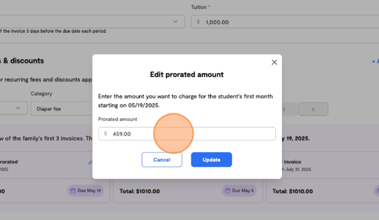379x220 pixels.
Task: Click the Cancel button
Action: pyautogui.click(x=162, y=160)
